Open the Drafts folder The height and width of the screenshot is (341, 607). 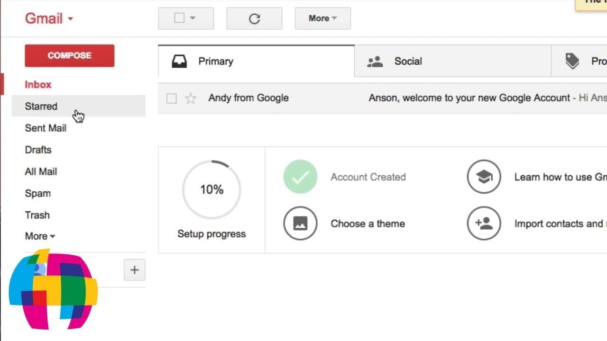coord(38,150)
